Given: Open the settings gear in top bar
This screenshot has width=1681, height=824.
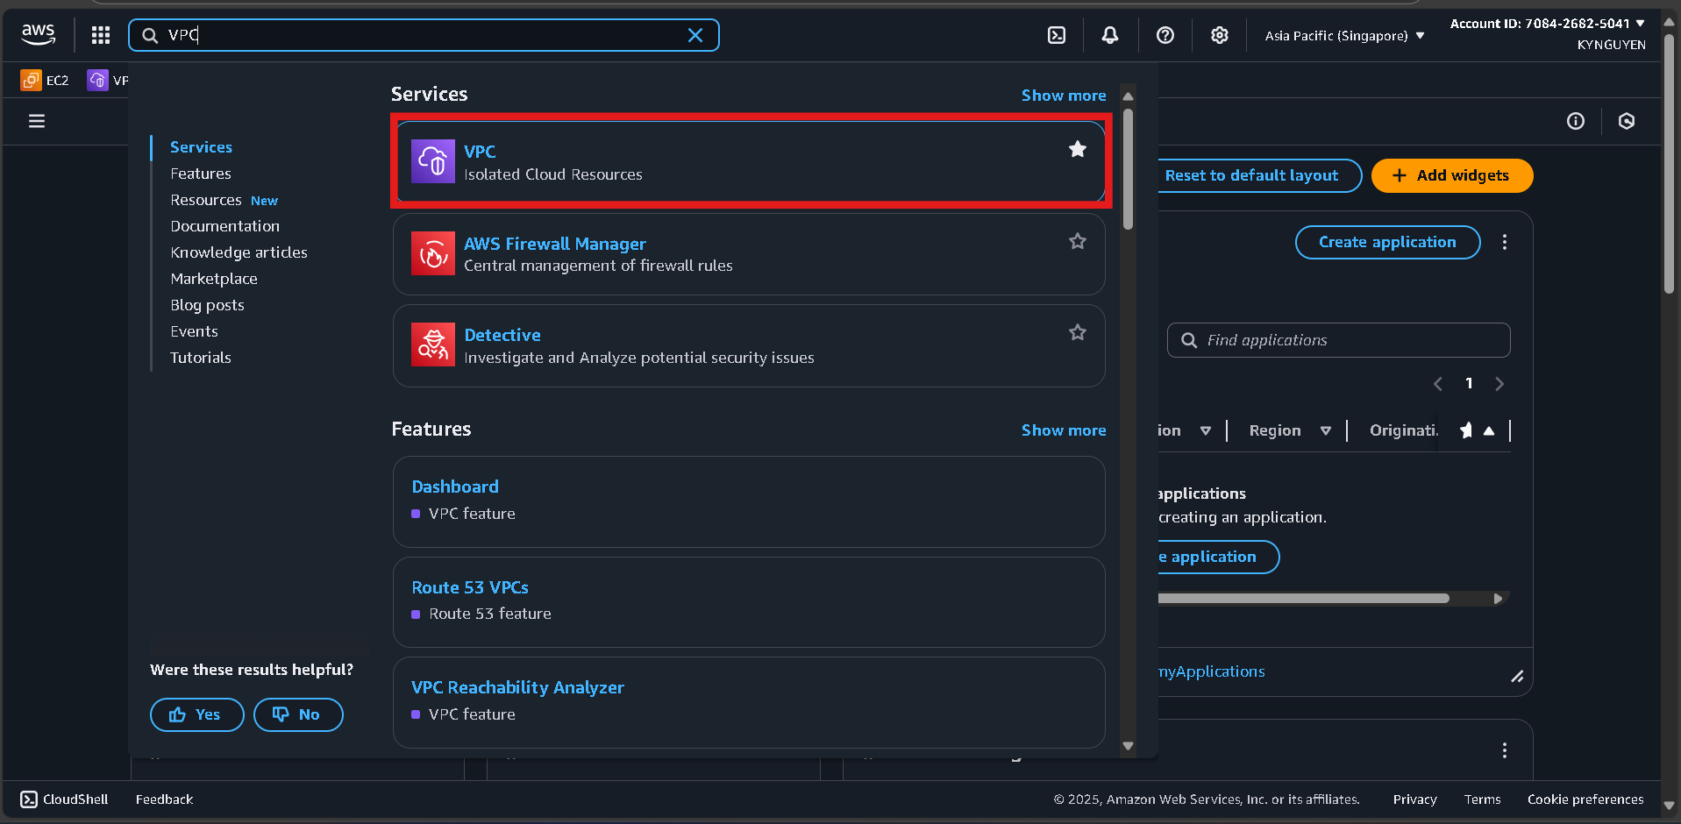Looking at the screenshot, I should click(1219, 35).
